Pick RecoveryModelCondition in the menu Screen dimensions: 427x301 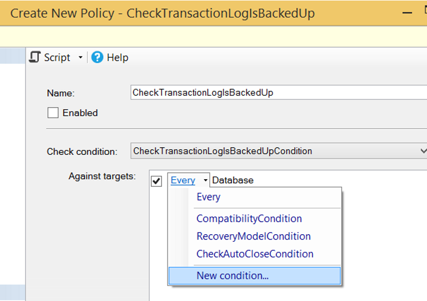pyautogui.click(x=253, y=236)
